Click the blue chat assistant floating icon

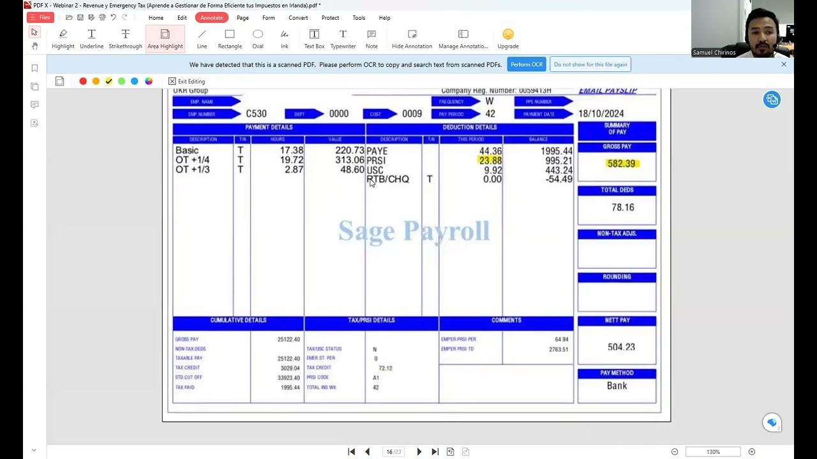(x=772, y=423)
